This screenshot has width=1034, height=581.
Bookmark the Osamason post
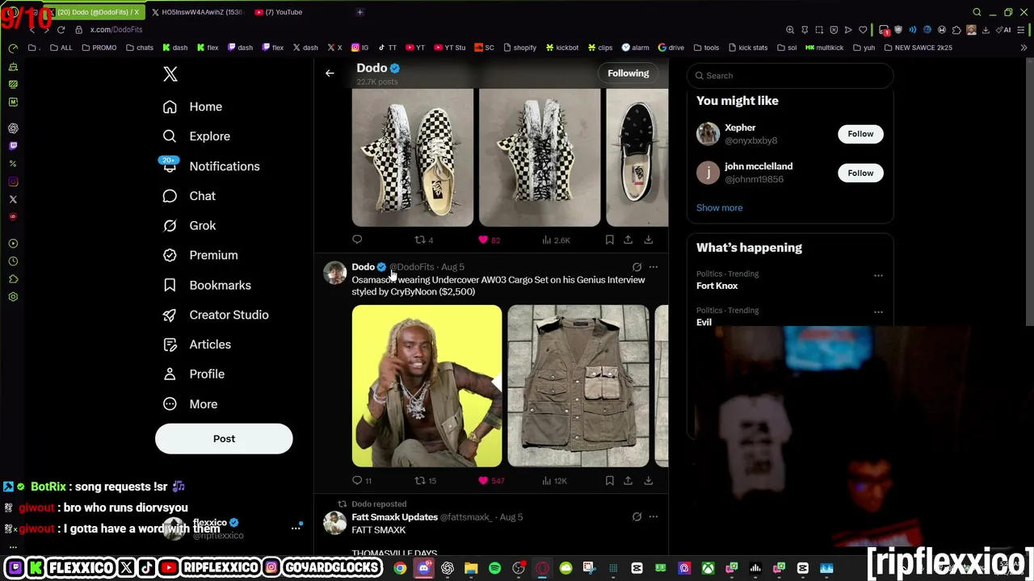click(x=609, y=481)
